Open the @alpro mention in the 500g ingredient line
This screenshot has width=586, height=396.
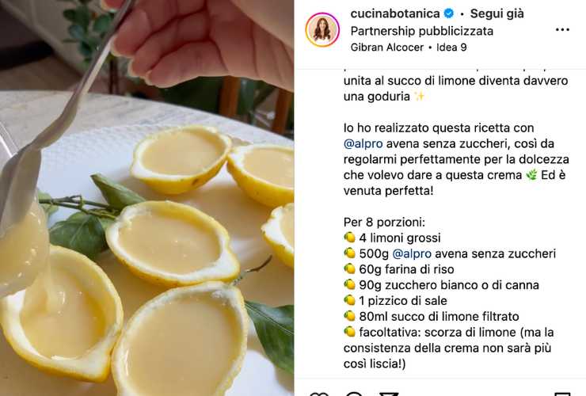point(412,254)
